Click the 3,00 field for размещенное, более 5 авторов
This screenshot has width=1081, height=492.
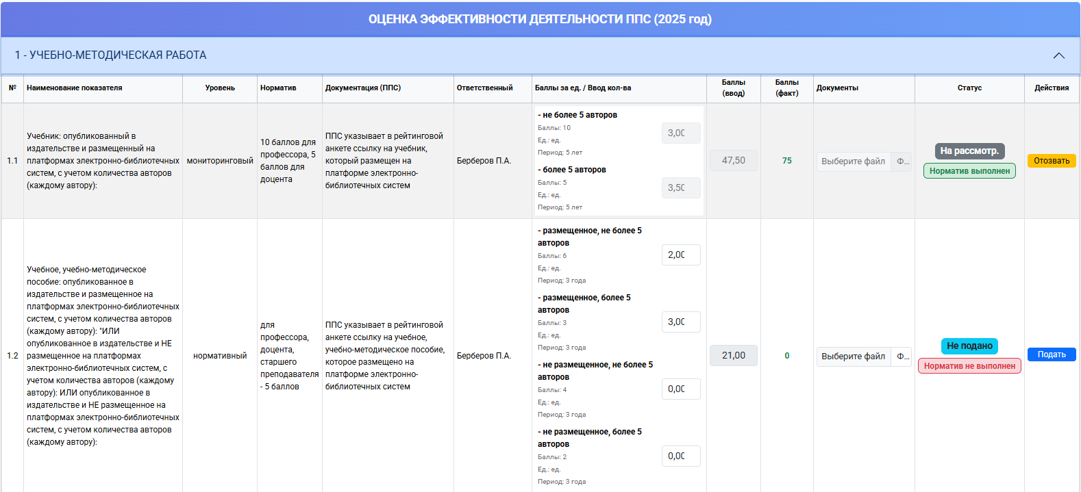click(681, 322)
